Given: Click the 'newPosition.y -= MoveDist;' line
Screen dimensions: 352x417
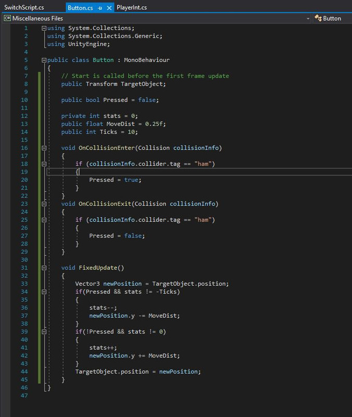Looking at the screenshot, I should [x=135, y=316].
